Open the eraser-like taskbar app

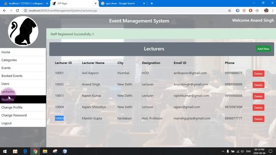tap(55, 151)
